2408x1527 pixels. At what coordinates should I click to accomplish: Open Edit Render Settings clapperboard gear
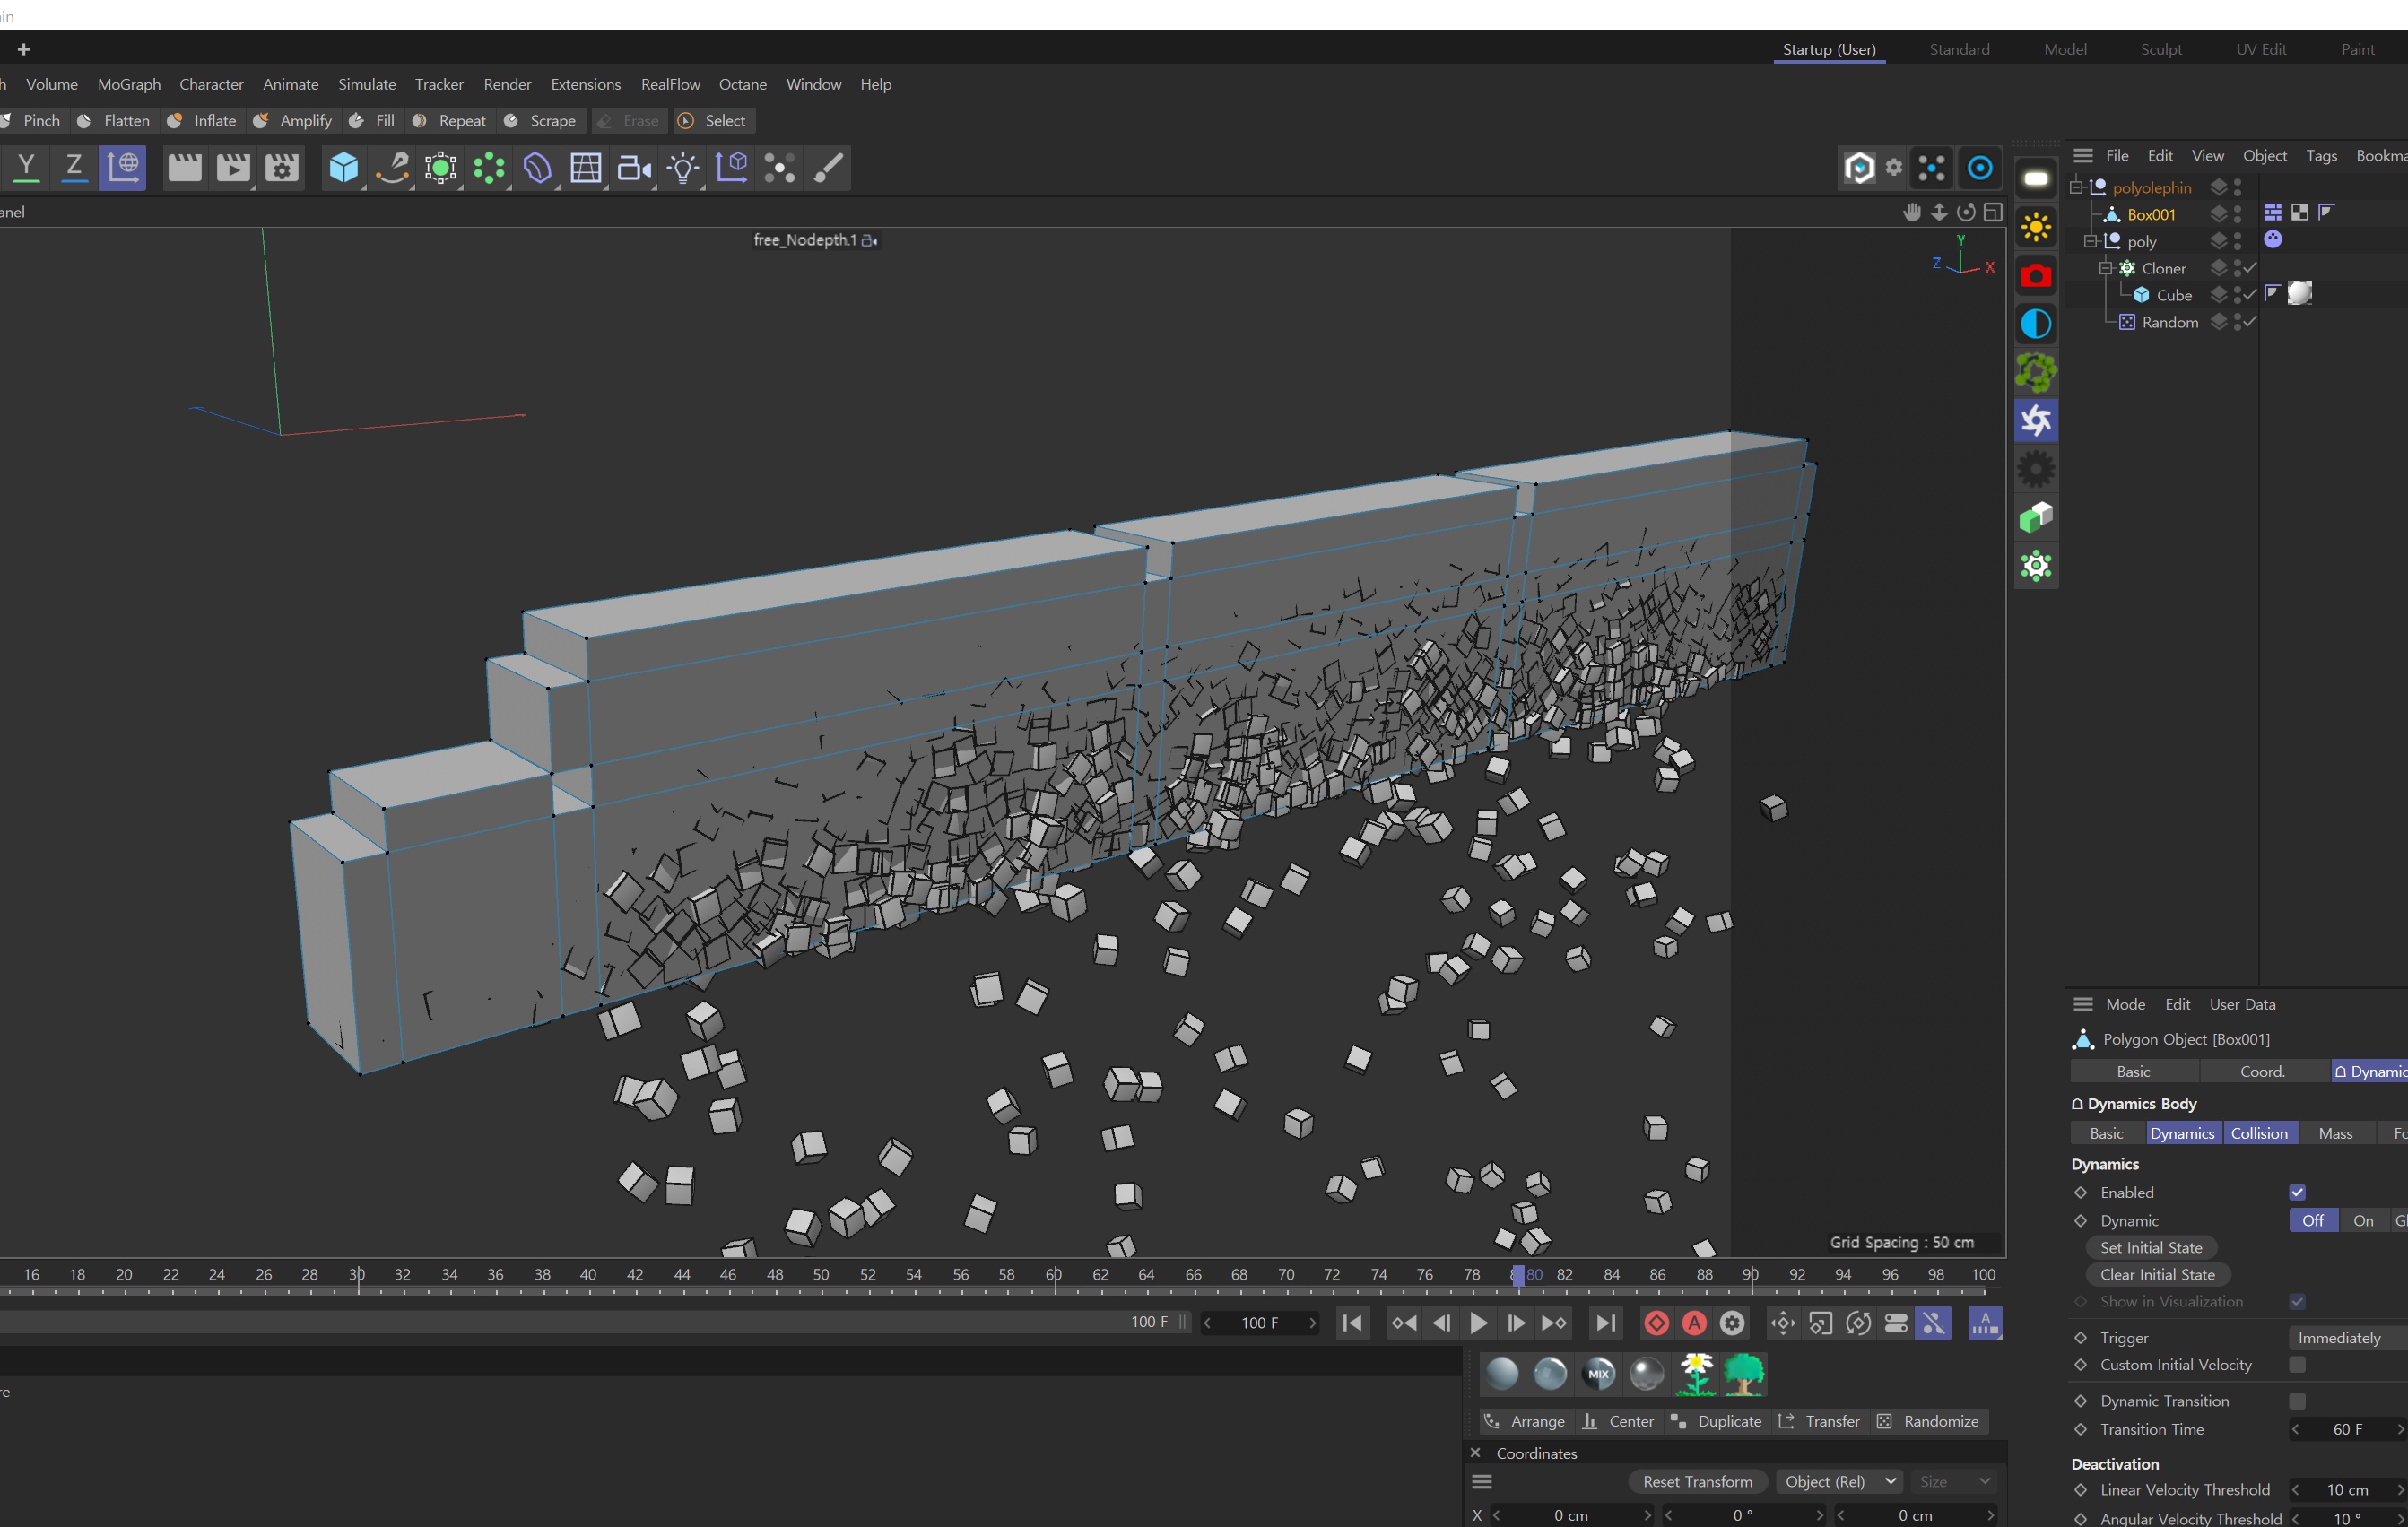click(x=282, y=168)
